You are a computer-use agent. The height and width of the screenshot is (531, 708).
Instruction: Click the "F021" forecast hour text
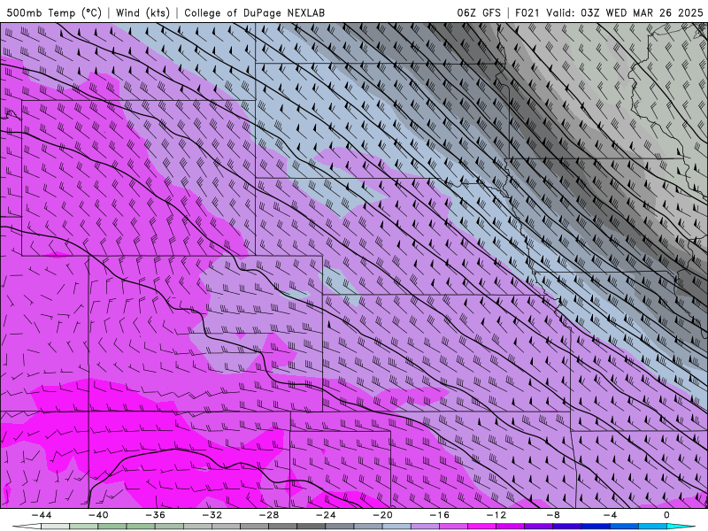pyautogui.click(x=527, y=12)
